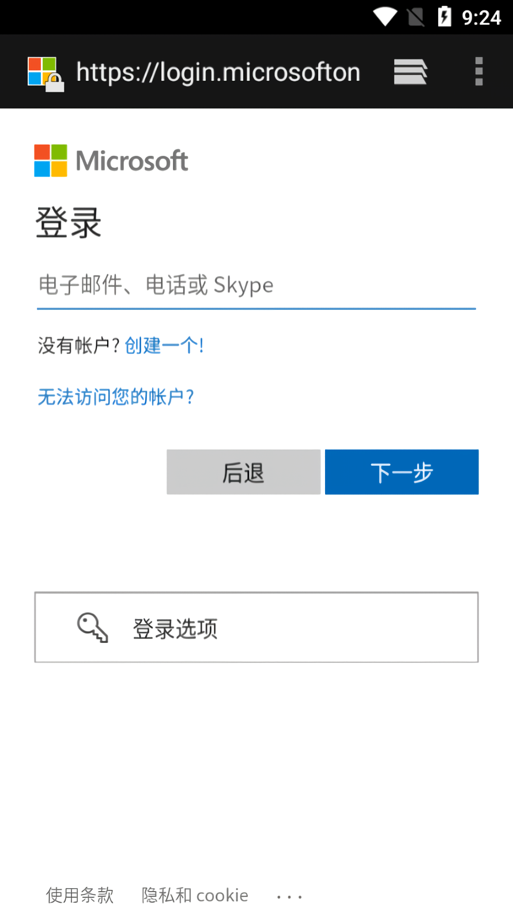This screenshot has height=913, width=513.
Task: Open the 隐私和 cookie privacy link
Action: [194, 895]
